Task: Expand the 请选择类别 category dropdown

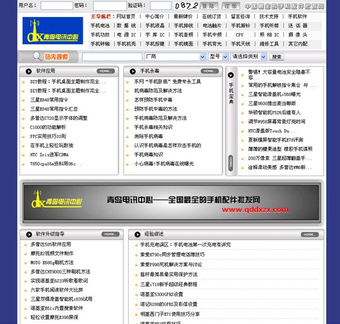Action: pos(249,57)
